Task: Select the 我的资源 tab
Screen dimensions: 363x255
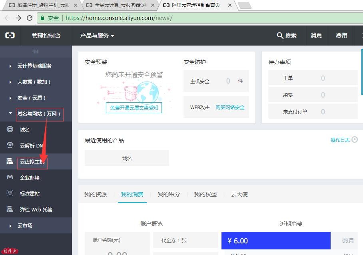Action: (96, 194)
